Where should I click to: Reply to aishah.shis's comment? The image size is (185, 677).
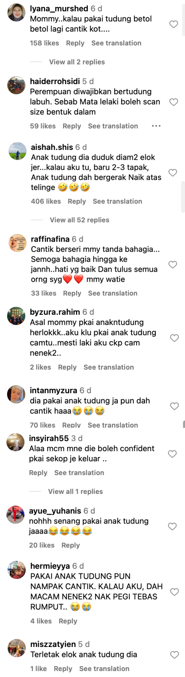tap(77, 201)
